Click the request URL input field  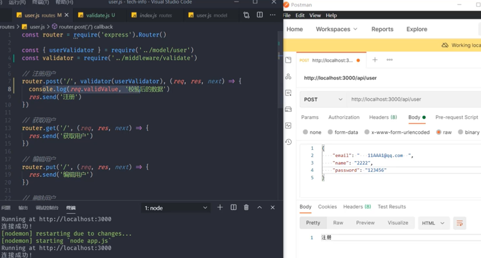pos(414,99)
